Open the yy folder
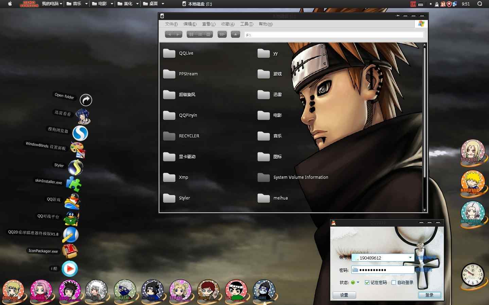This screenshot has height=305, width=489. [x=267, y=53]
